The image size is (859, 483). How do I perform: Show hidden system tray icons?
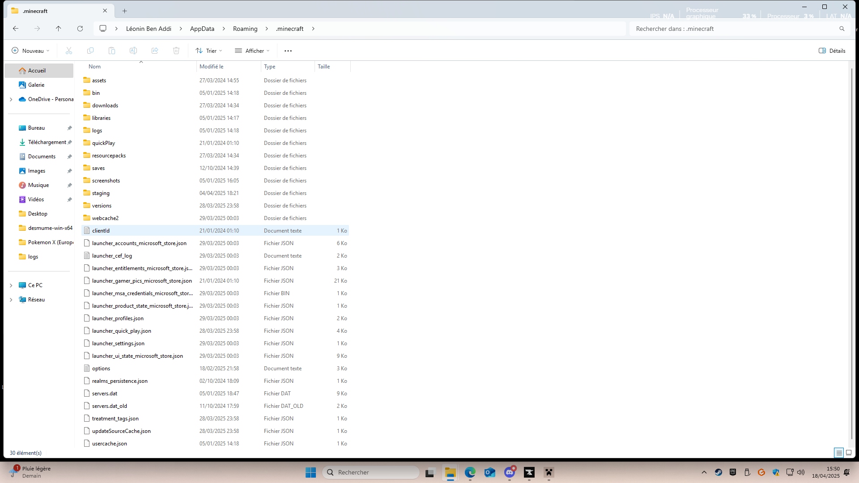pos(704,472)
